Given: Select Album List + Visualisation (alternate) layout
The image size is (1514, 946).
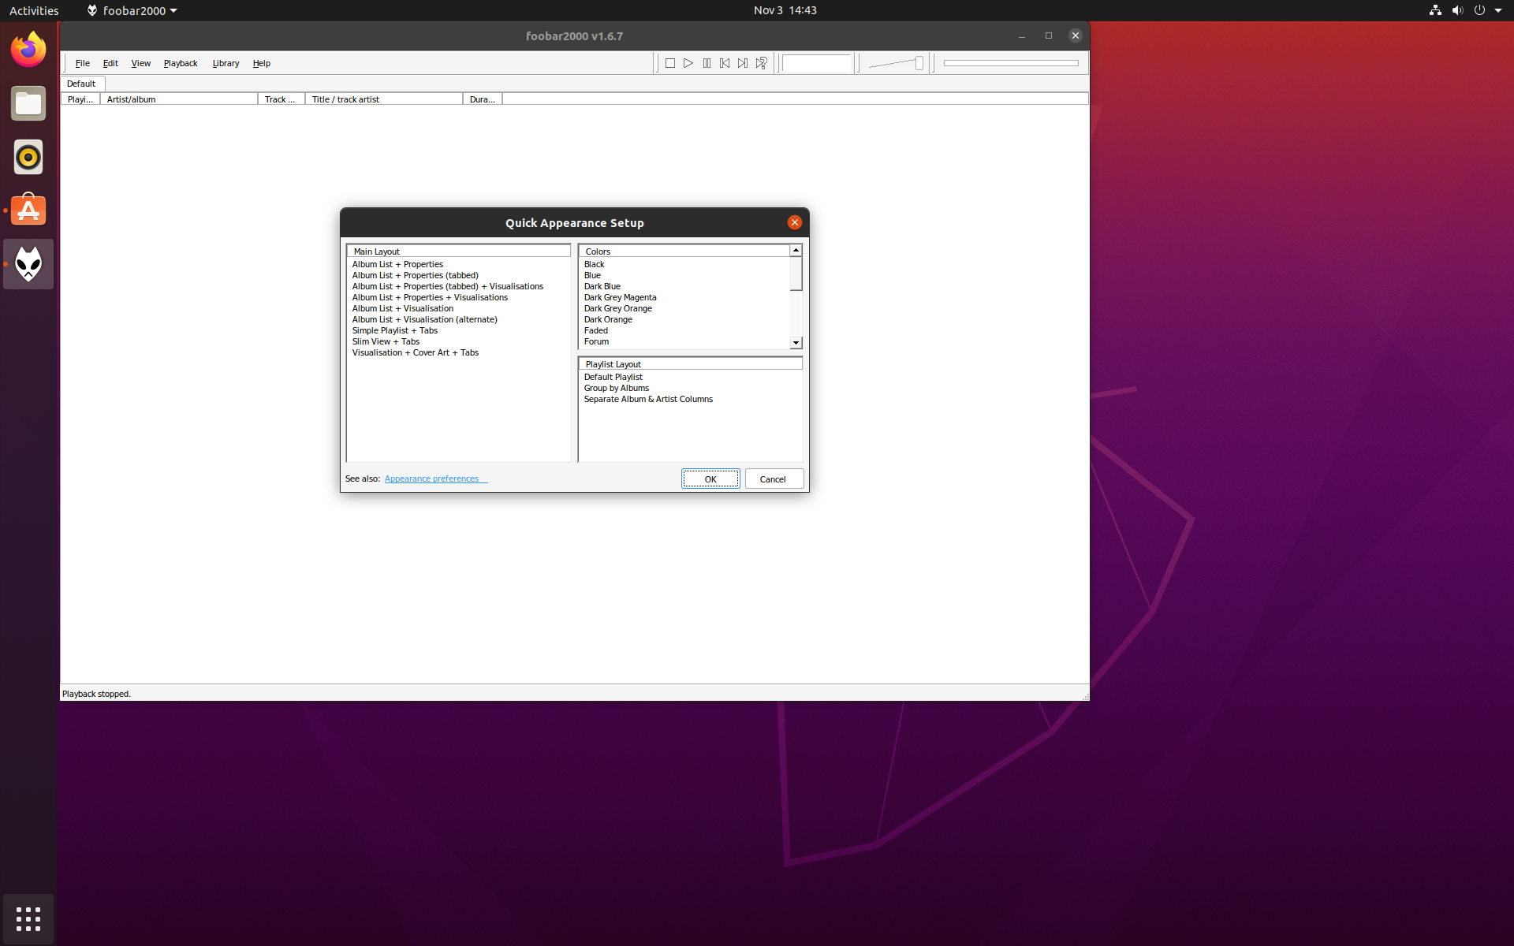Looking at the screenshot, I should point(424,319).
